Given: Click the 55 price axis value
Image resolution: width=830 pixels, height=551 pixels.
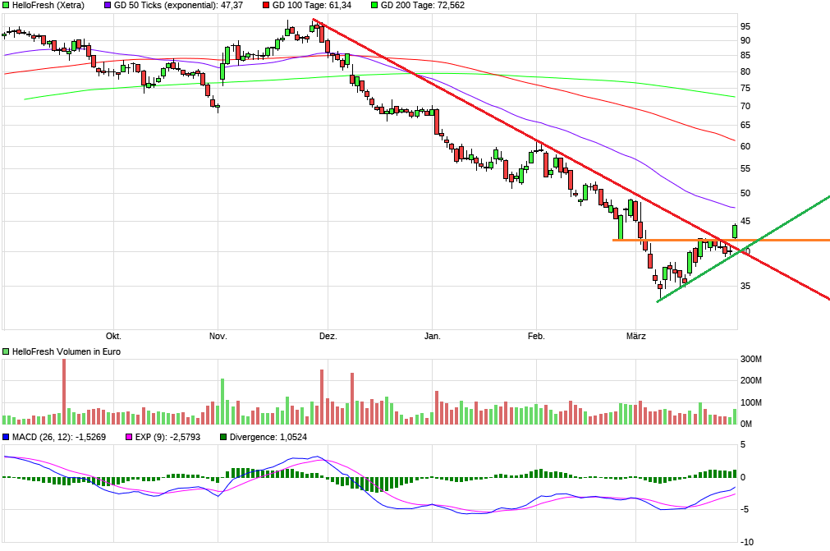Looking at the screenshot, I should point(745,169).
